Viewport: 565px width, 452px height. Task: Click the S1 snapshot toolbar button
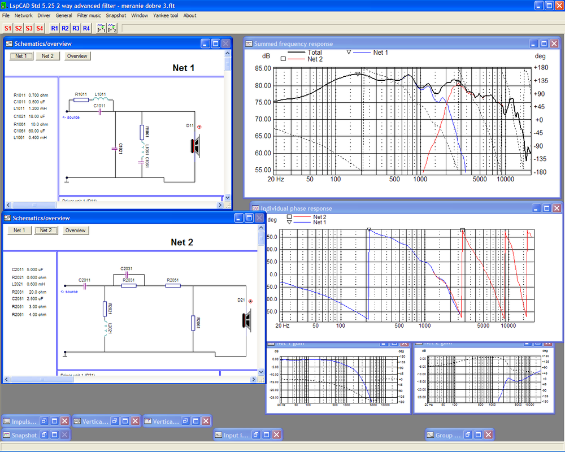click(8, 28)
